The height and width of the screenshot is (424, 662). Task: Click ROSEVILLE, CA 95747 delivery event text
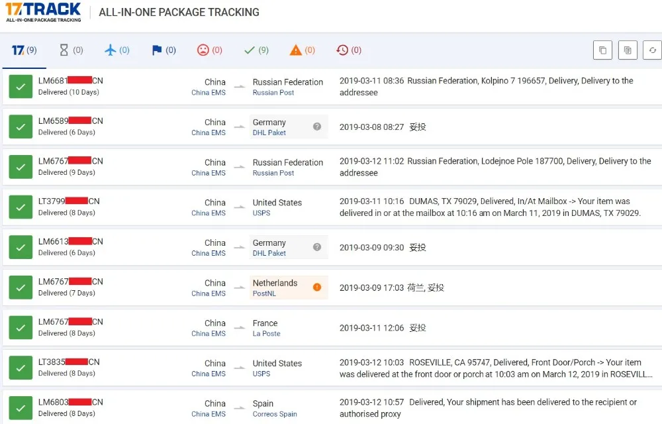pos(496,368)
